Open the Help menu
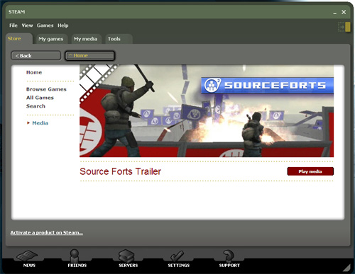Screen dimensions: 355x274 coord(63,25)
